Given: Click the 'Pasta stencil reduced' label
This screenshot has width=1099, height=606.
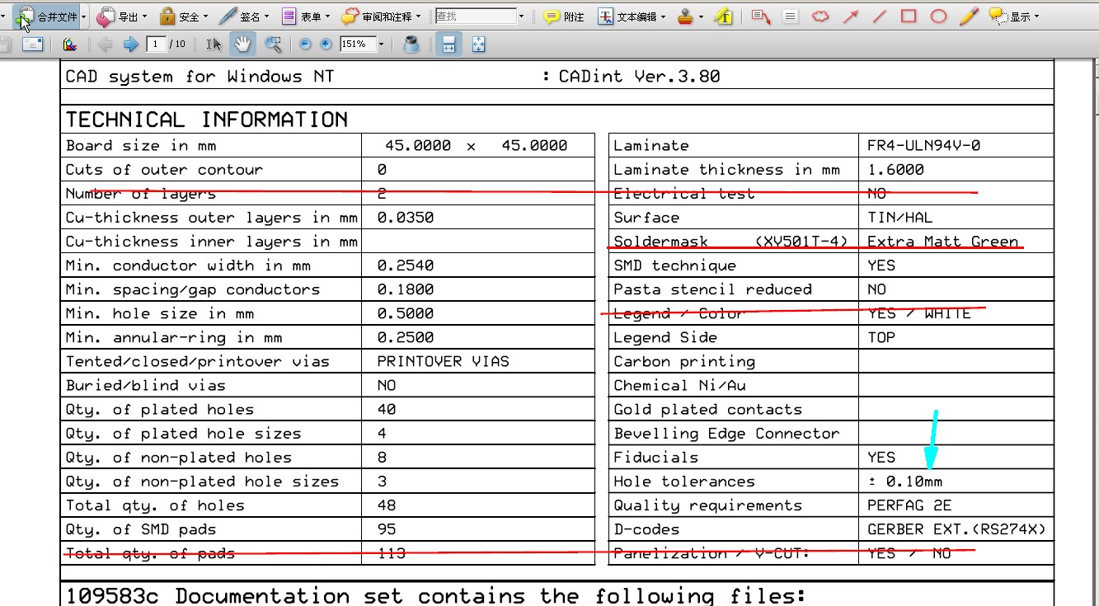Looking at the screenshot, I should 712,289.
